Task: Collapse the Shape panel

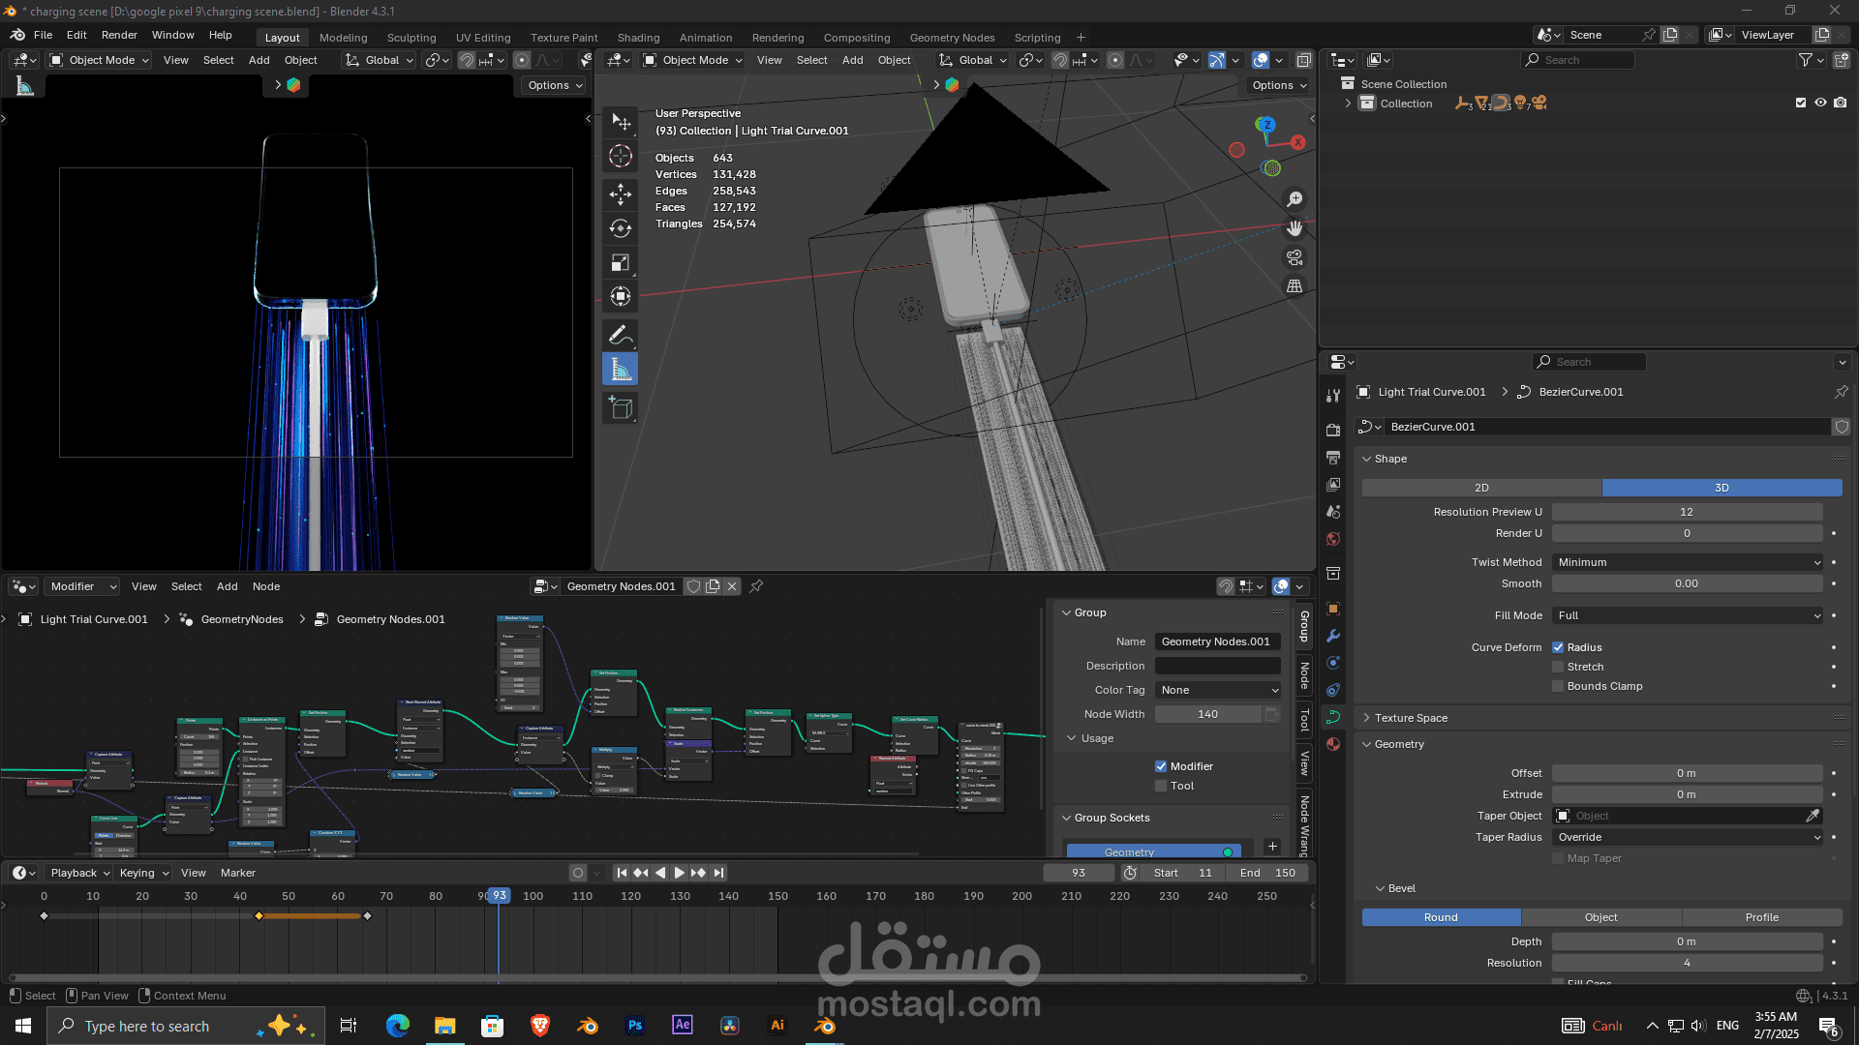Action: click(x=1389, y=459)
